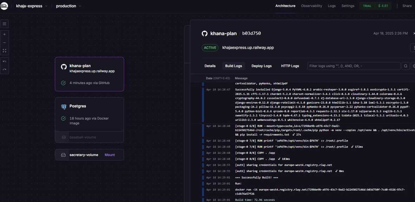
Task: Open the khajaexpress.up.railway.app link in panel
Action: (x=248, y=48)
